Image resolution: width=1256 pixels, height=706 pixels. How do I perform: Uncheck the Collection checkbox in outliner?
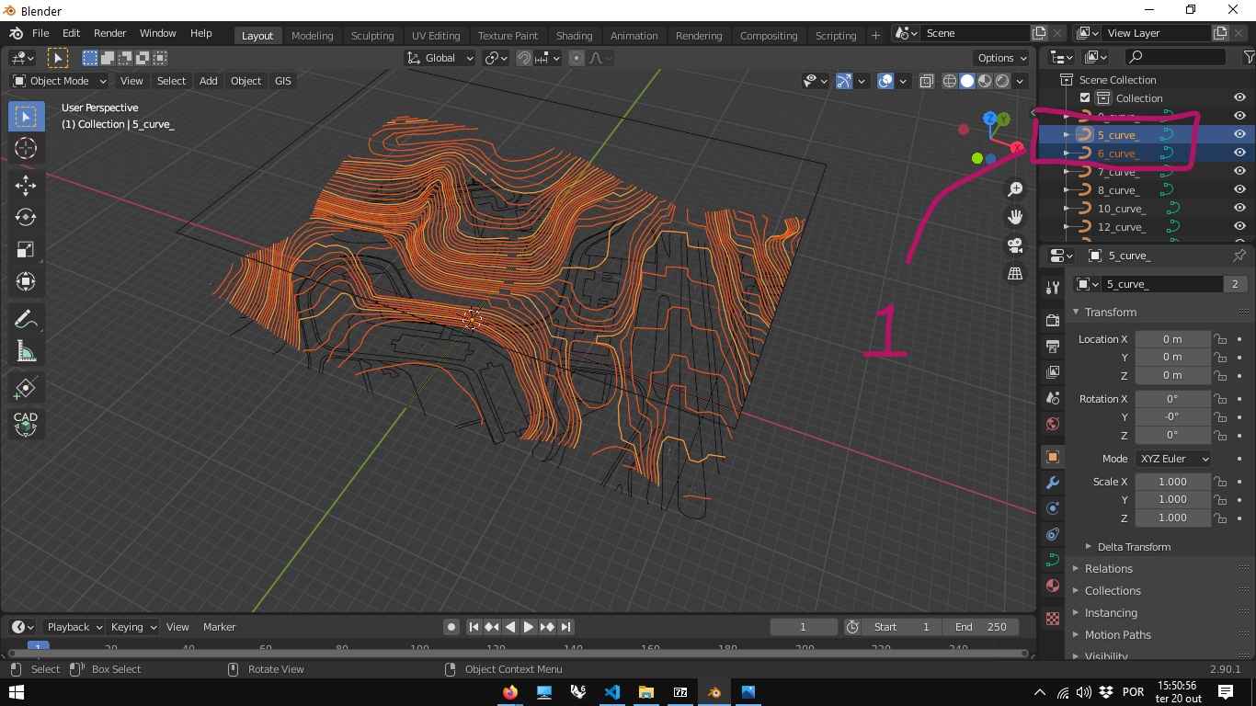click(1085, 98)
